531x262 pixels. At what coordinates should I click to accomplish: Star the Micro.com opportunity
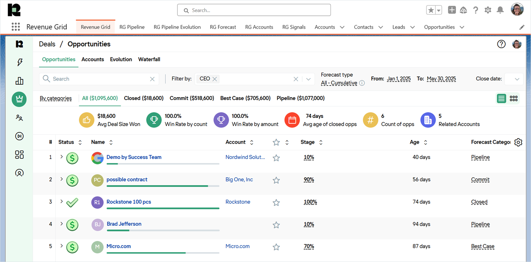[276, 247]
